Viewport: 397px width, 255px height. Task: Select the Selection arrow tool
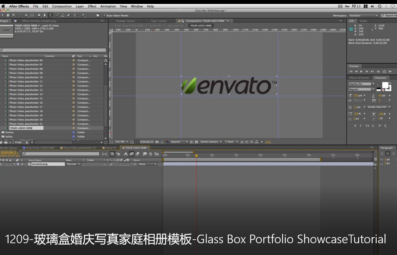click(x=3, y=15)
